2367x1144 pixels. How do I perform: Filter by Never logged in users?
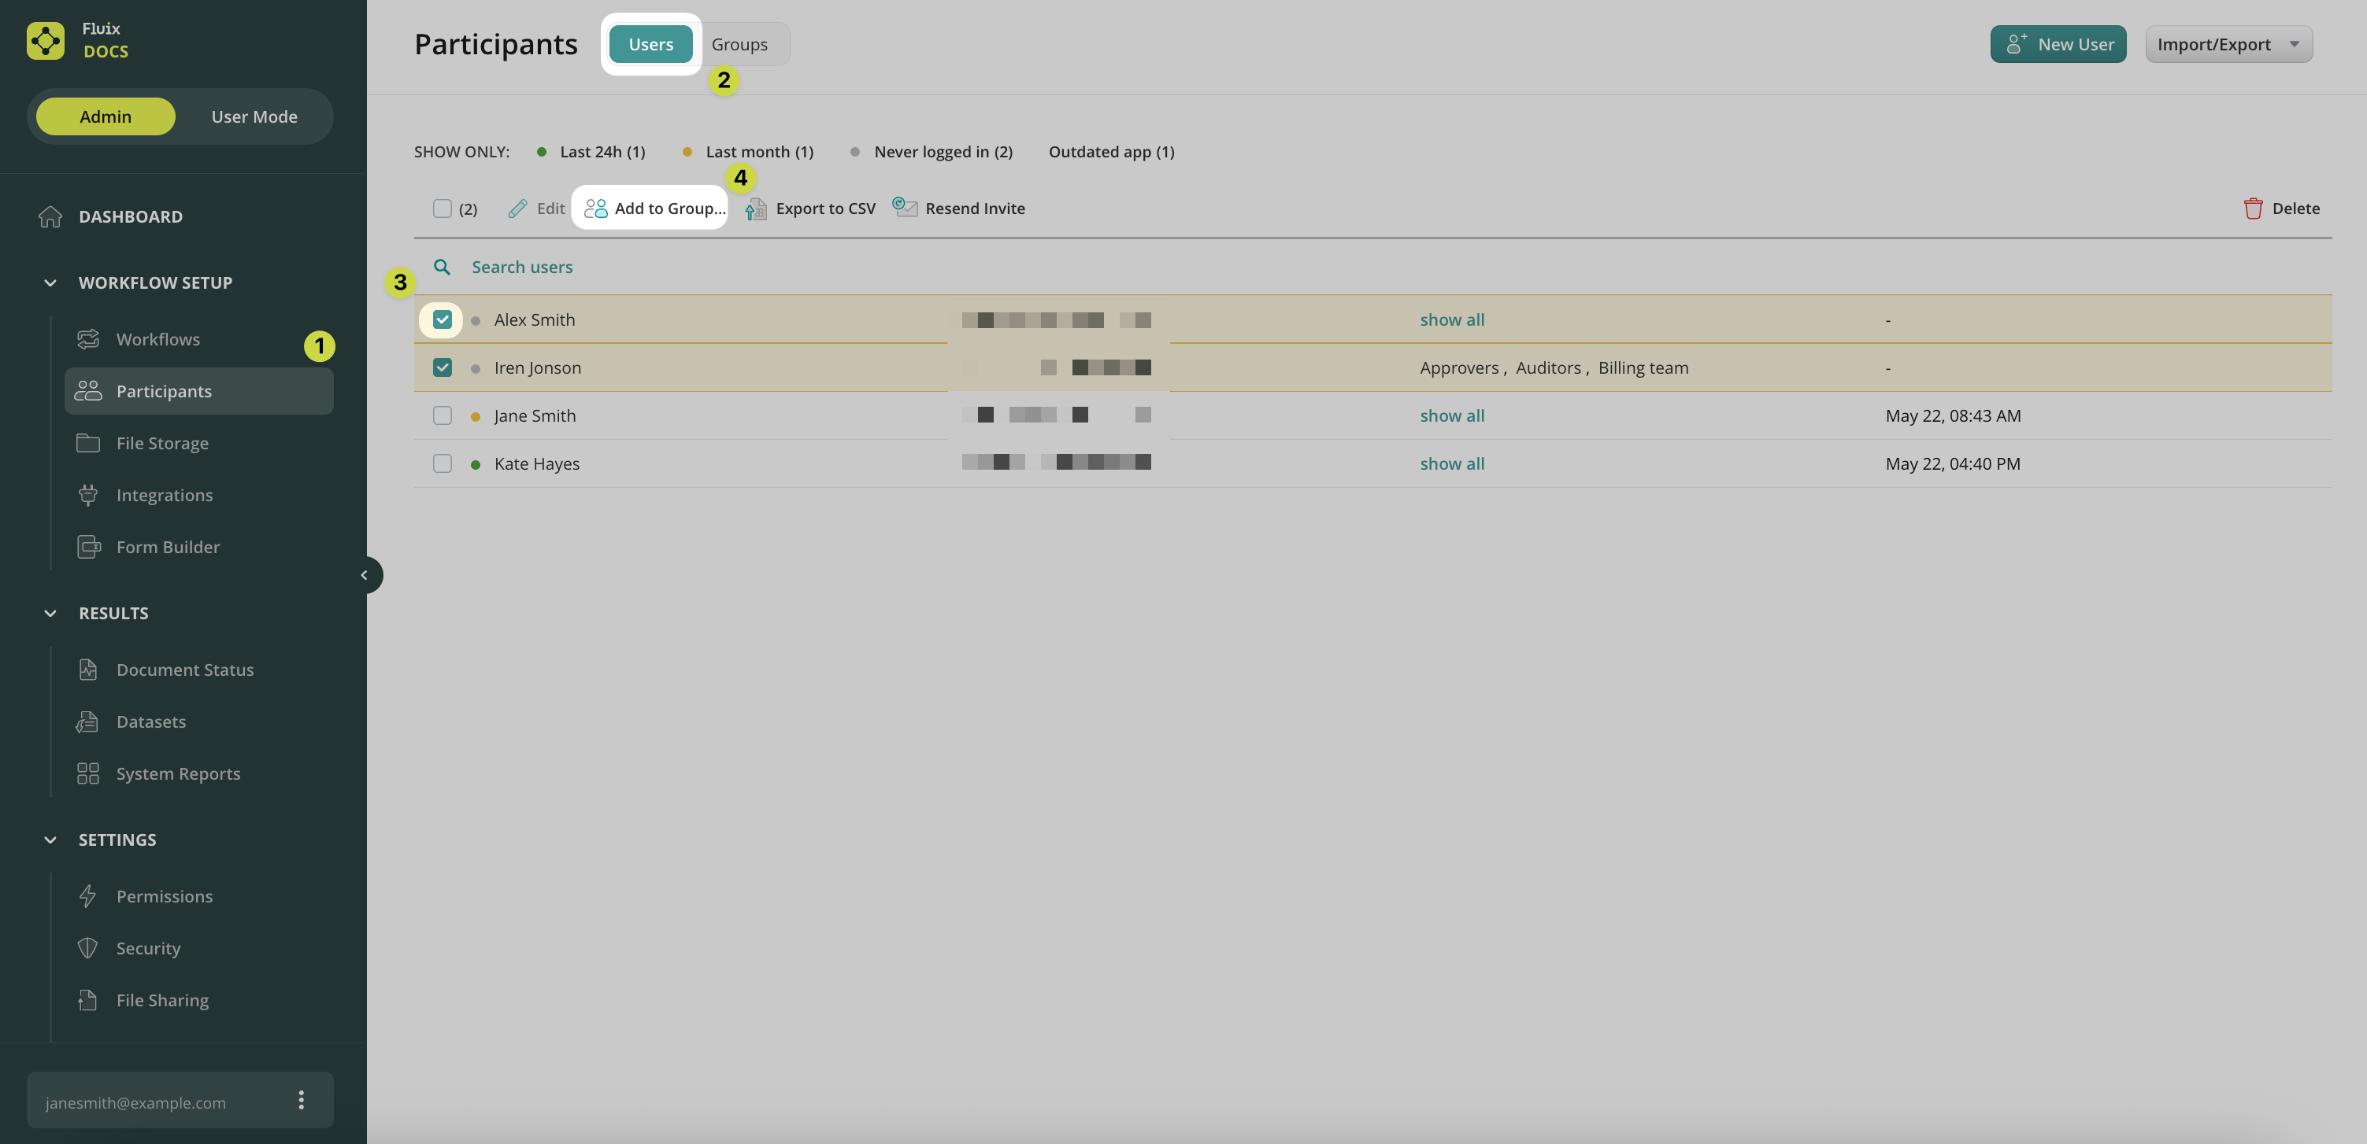point(942,153)
